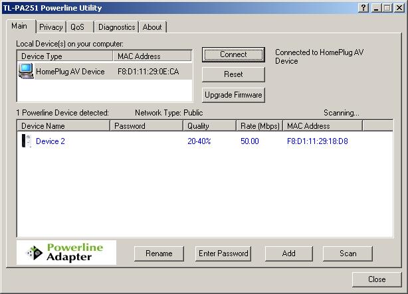
Task: Click Upgrade Firmware button
Action: 233,95
